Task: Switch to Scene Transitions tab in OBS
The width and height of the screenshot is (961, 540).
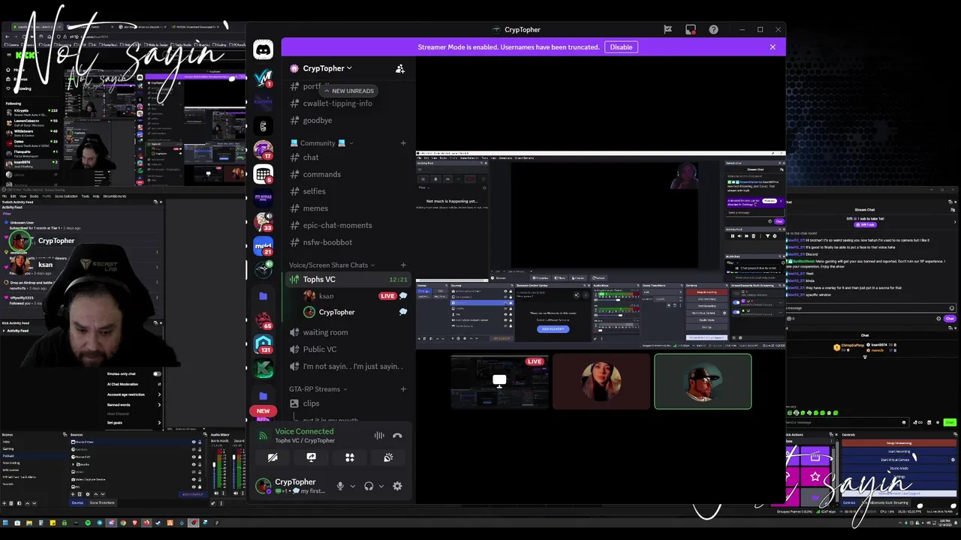Action: coord(102,502)
